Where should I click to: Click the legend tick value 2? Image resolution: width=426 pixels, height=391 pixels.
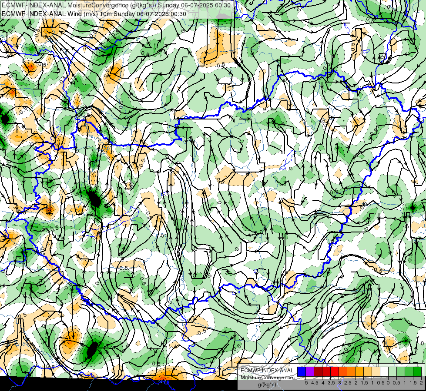421,383
